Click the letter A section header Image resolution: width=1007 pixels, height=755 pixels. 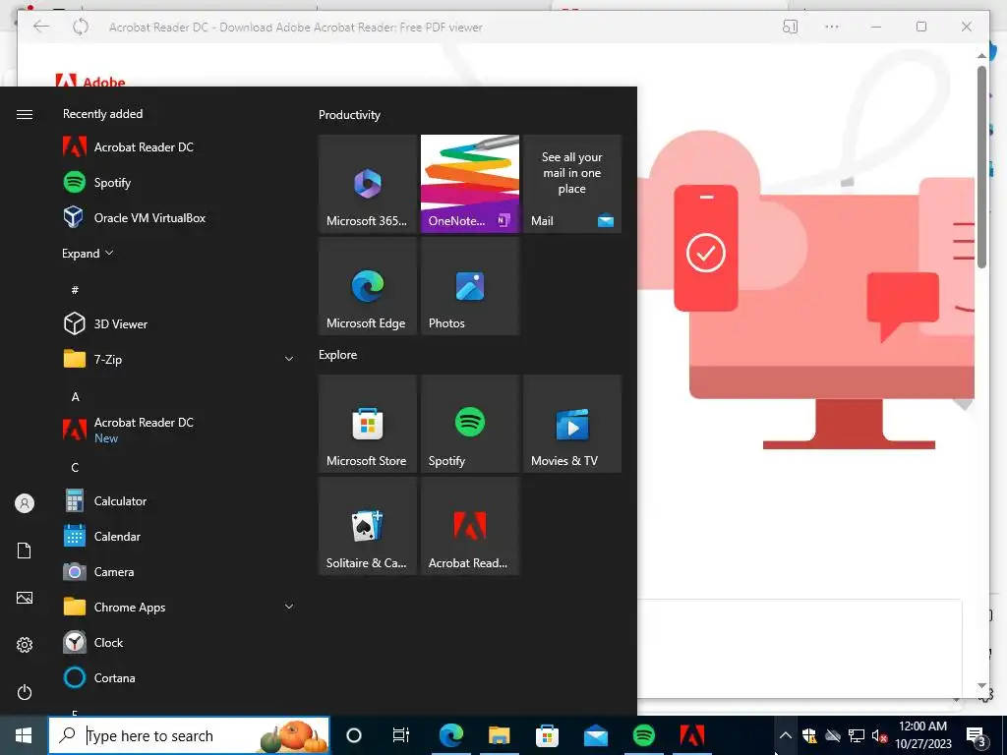coord(75,397)
